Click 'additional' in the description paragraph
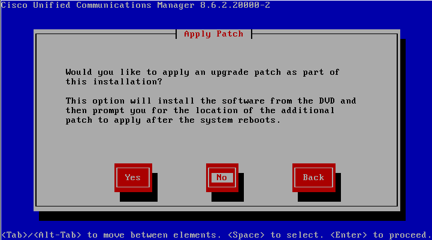432x240 pixels. [308, 111]
